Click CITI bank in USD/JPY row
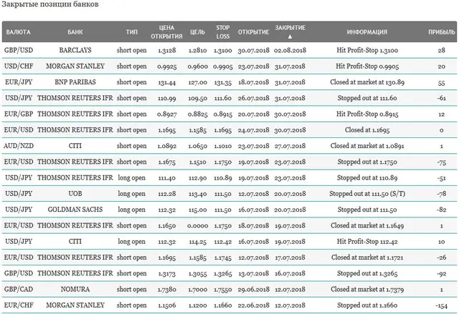This screenshot has height=314, width=459. [75, 241]
